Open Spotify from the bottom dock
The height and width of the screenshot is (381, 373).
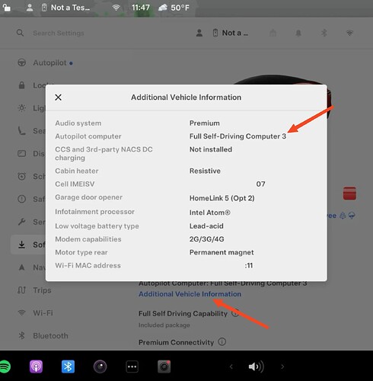[x=5, y=367]
